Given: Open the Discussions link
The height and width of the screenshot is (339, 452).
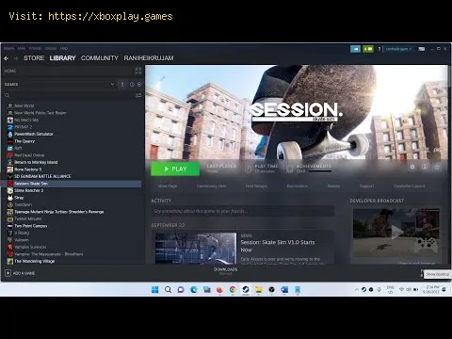Looking at the screenshot, I should [x=297, y=186].
